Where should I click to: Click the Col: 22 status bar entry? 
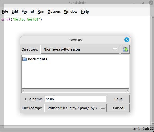pyautogui.click(x=148, y=129)
